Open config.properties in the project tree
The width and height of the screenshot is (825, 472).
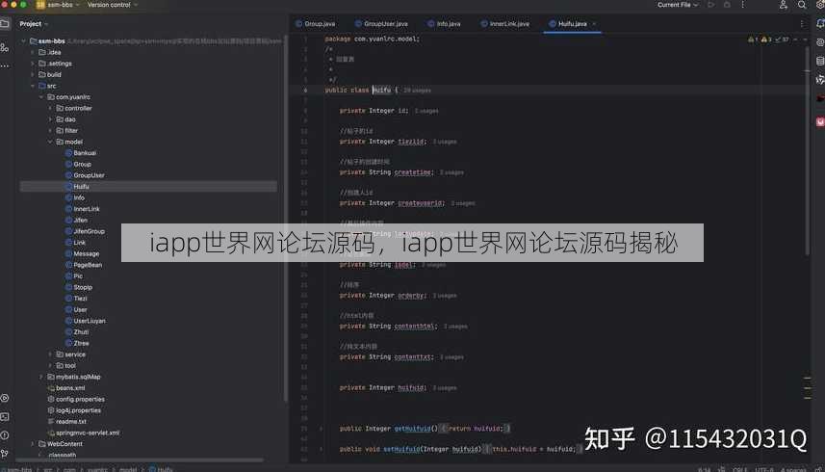(x=80, y=400)
